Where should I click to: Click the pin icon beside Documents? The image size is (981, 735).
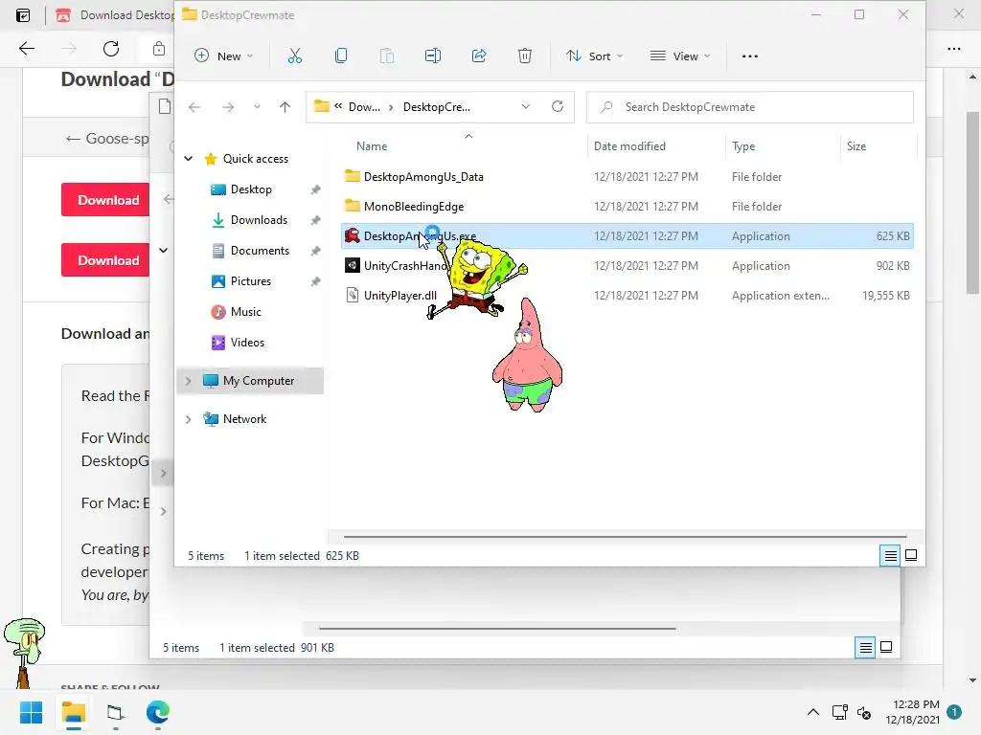tap(315, 251)
